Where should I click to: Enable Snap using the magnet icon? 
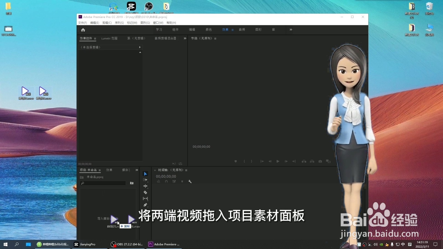[166, 181]
